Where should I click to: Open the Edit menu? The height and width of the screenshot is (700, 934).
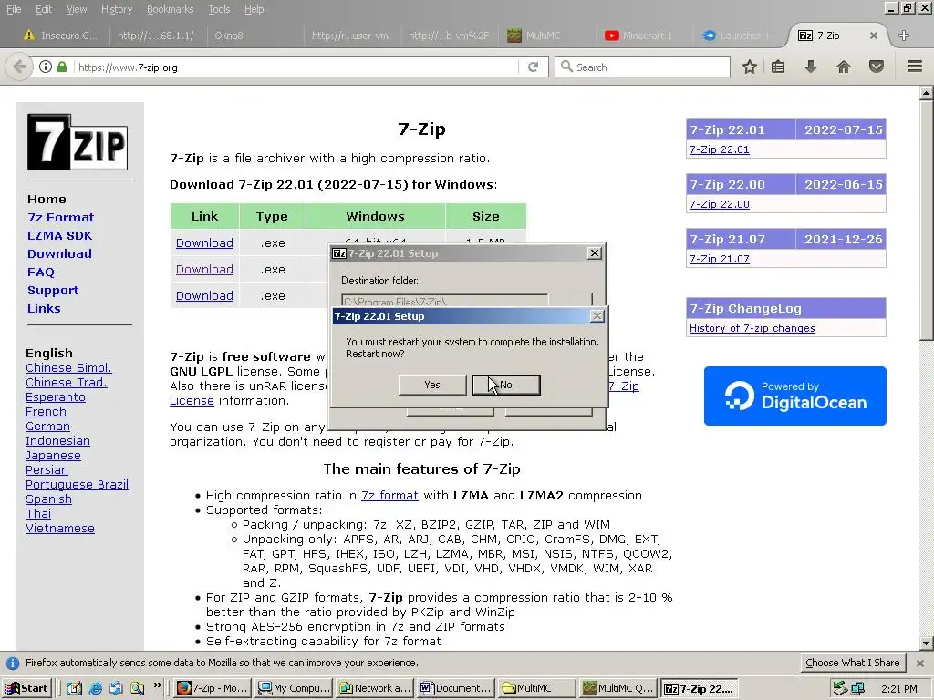point(44,9)
